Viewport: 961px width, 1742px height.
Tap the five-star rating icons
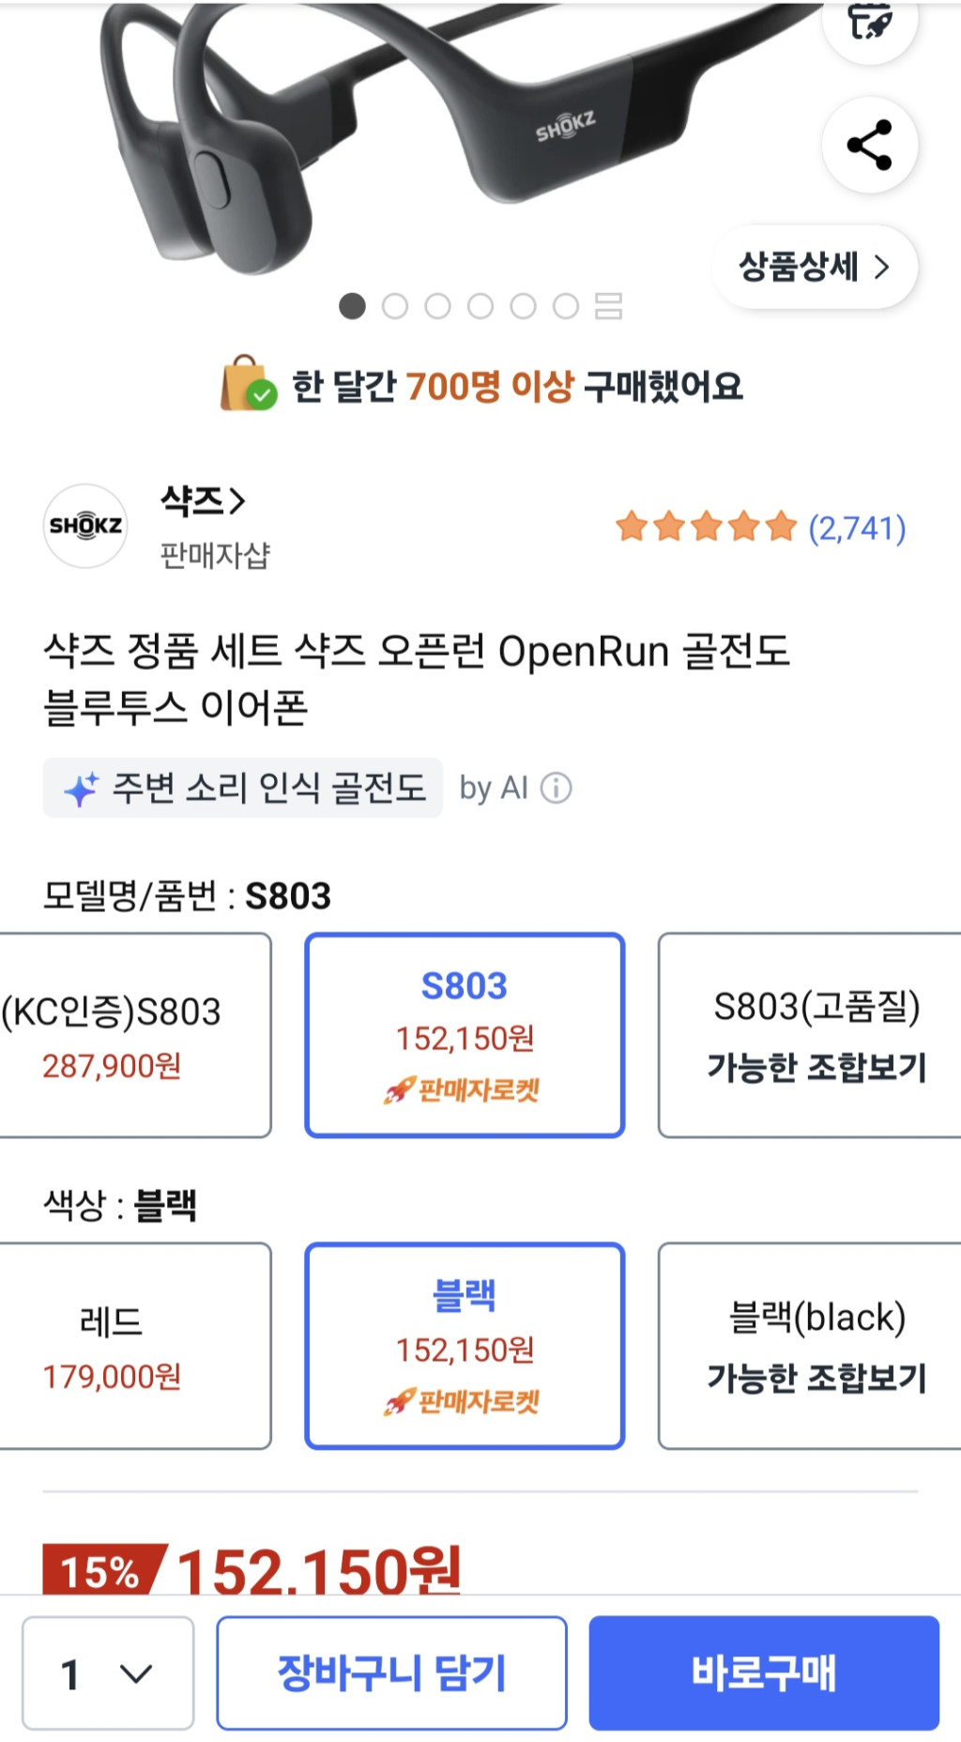click(706, 528)
